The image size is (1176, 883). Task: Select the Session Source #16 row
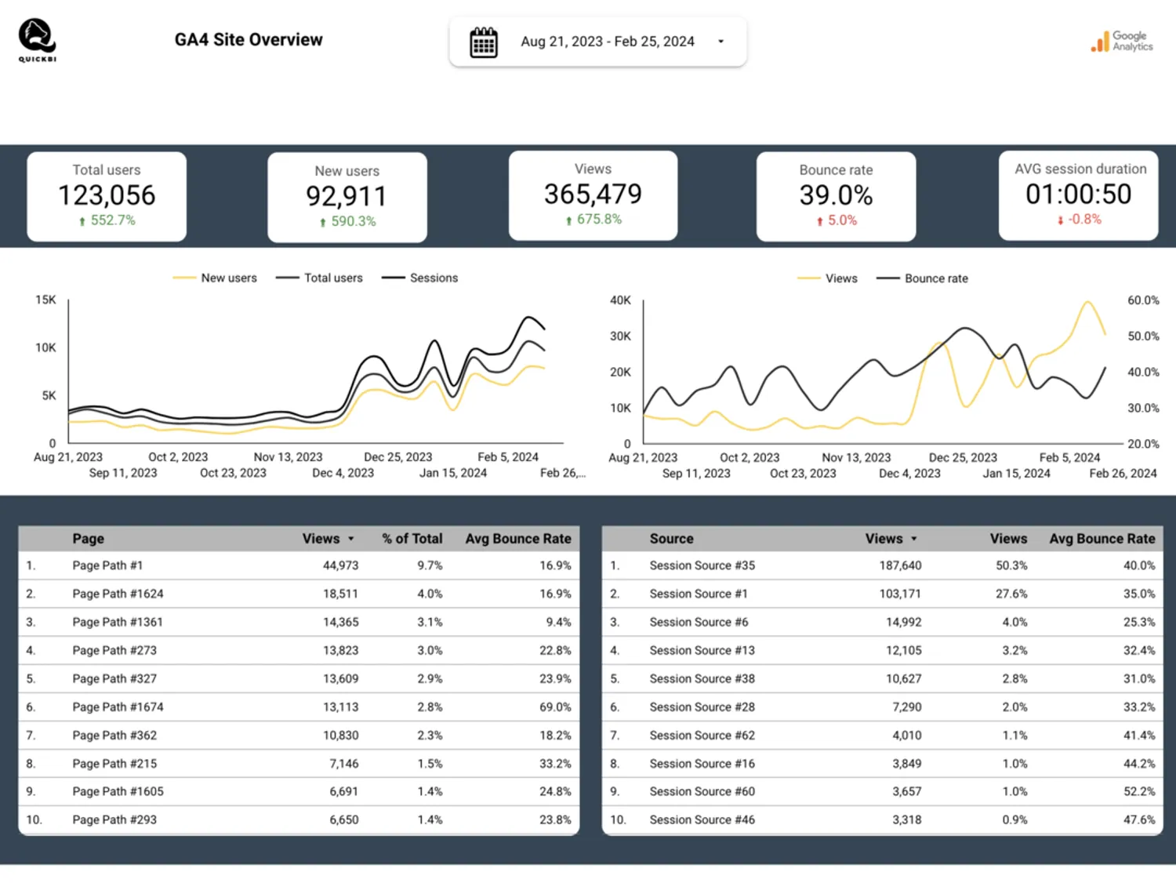(x=883, y=763)
